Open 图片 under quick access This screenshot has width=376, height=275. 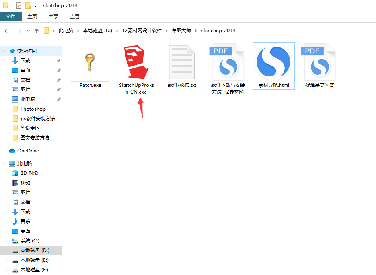click(x=25, y=89)
